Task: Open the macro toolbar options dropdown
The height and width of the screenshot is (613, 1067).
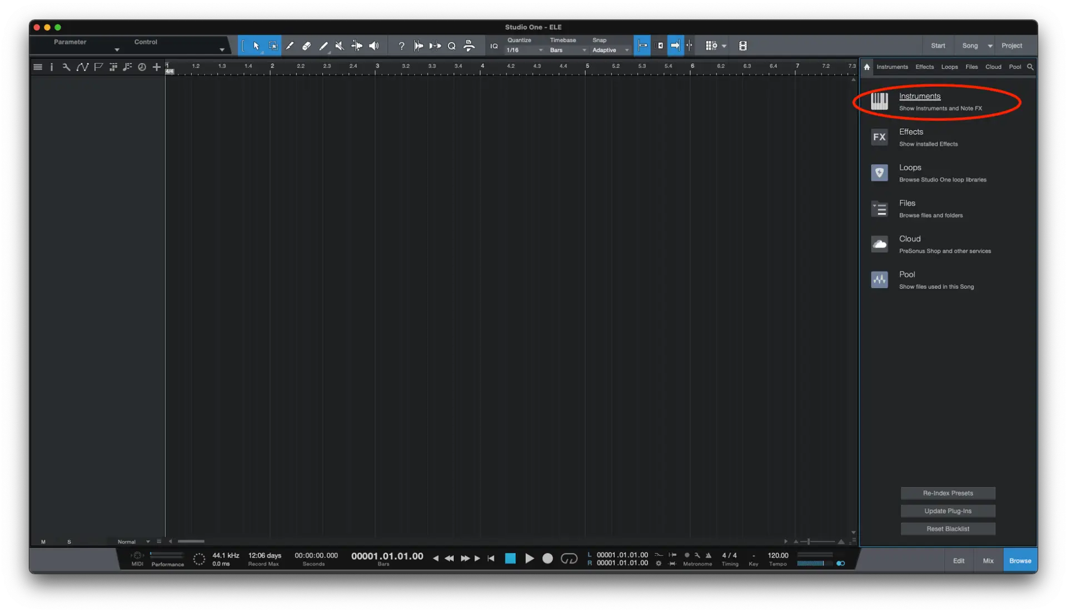Action: pos(724,46)
